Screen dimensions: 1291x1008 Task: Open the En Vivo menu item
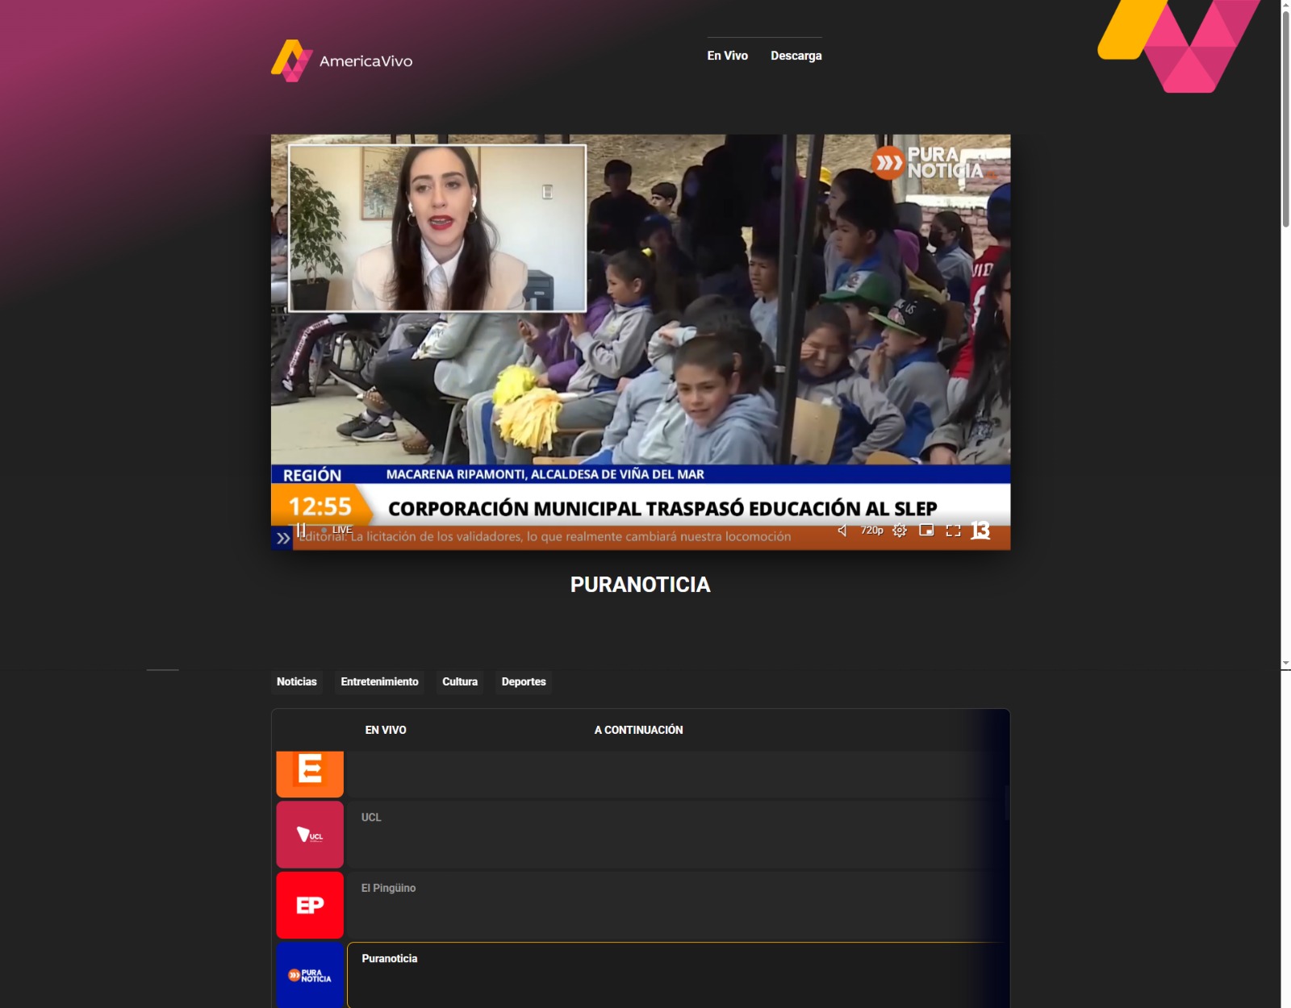click(728, 56)
